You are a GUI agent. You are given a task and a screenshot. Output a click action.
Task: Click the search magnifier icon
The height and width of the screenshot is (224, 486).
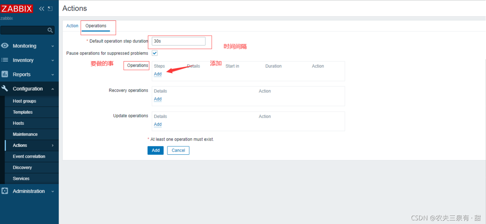coord(50,30)
